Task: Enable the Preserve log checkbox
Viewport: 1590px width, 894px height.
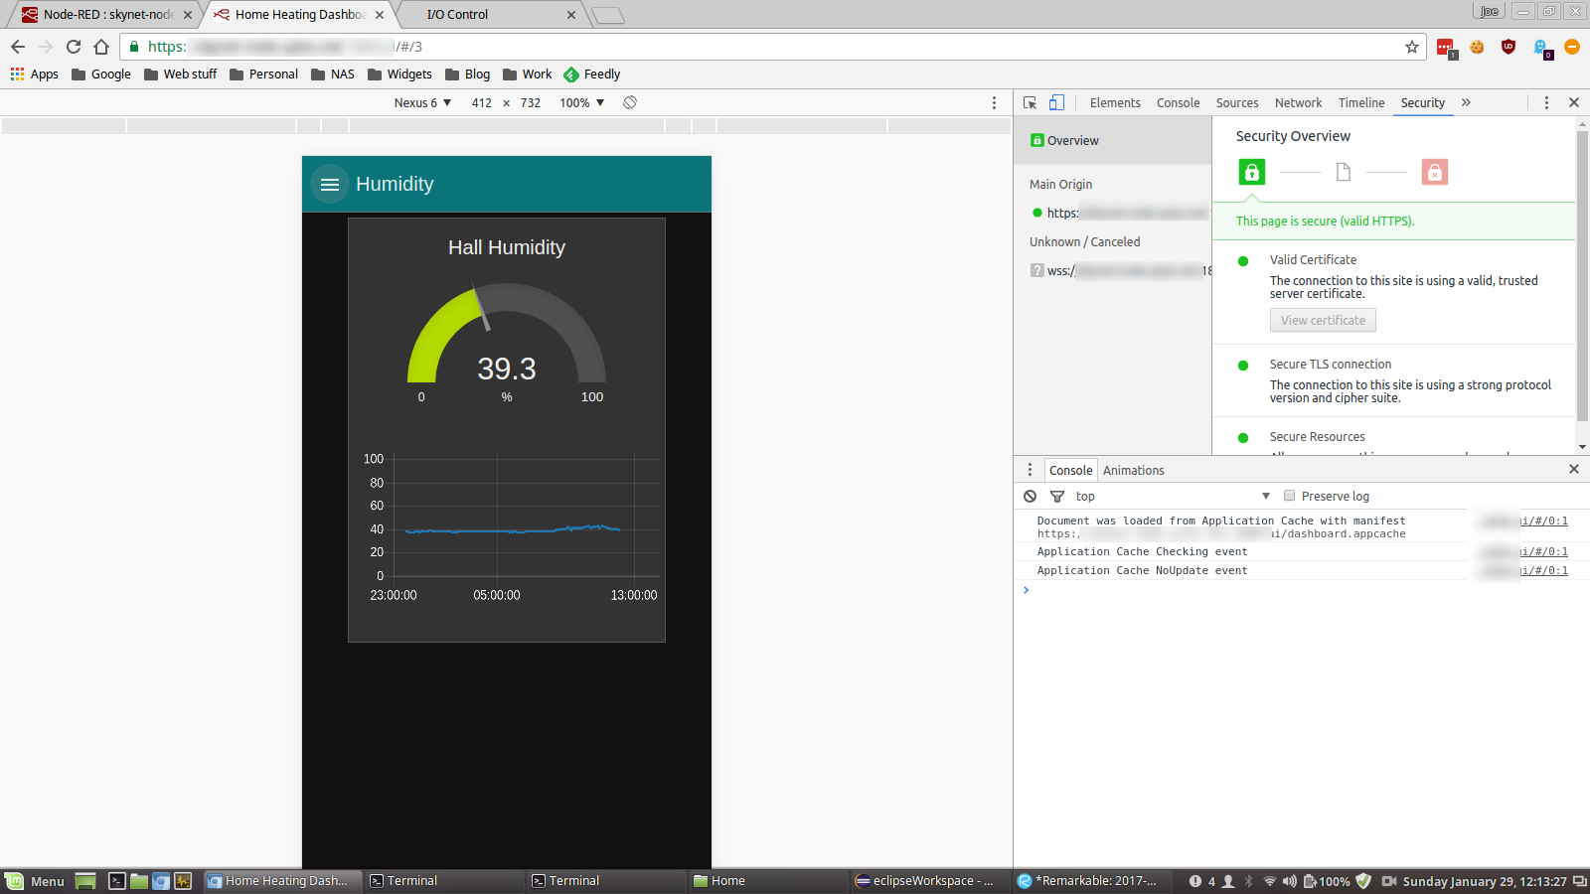Action: [x=1289, y=496]
